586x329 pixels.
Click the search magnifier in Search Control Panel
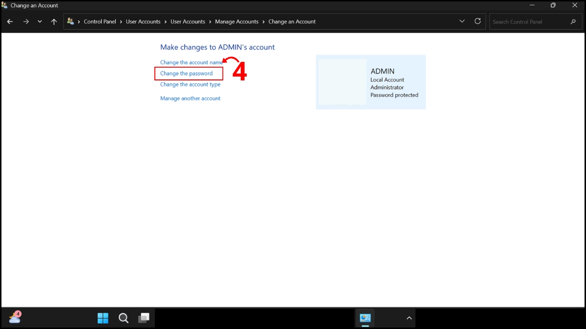[x=573, y=21]
